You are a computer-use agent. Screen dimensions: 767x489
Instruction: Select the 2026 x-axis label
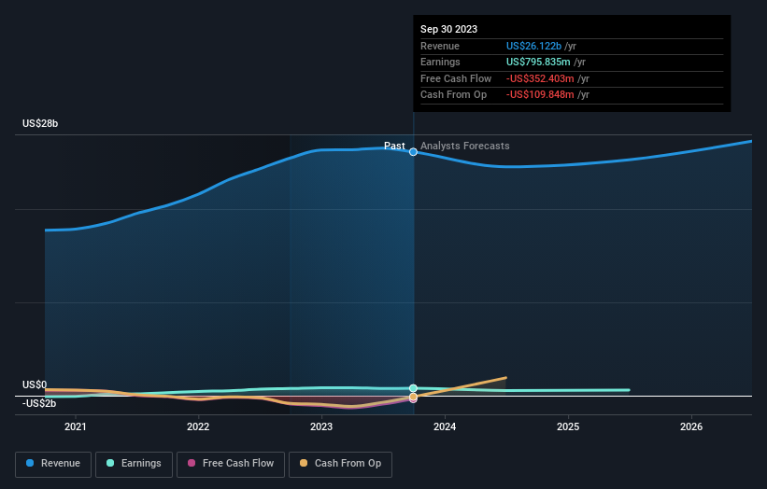point(691,427)
